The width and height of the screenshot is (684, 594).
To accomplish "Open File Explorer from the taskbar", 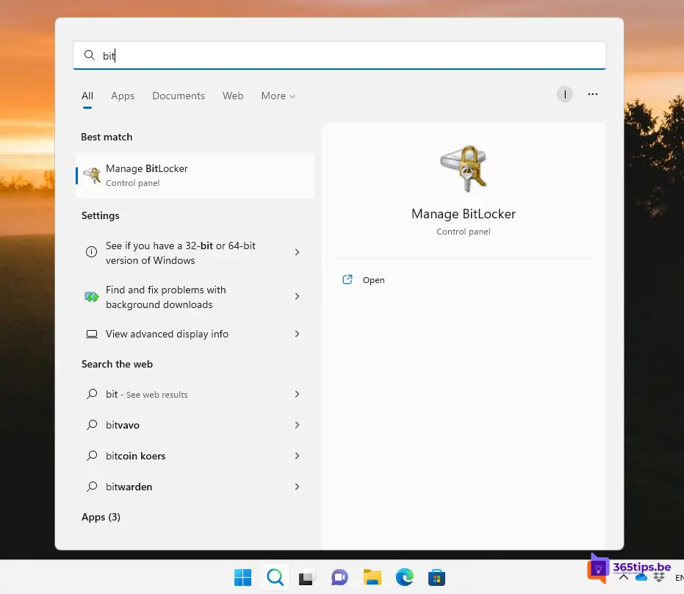I will click(x=372, y=577).
